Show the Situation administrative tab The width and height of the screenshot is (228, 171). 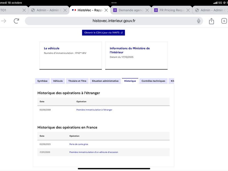(105, 81)
